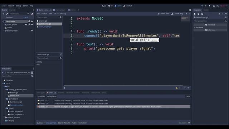Toggle scripts panel arrow below editor

(64, 88)
